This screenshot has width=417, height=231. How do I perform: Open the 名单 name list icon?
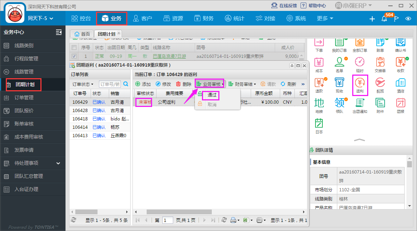339,65
